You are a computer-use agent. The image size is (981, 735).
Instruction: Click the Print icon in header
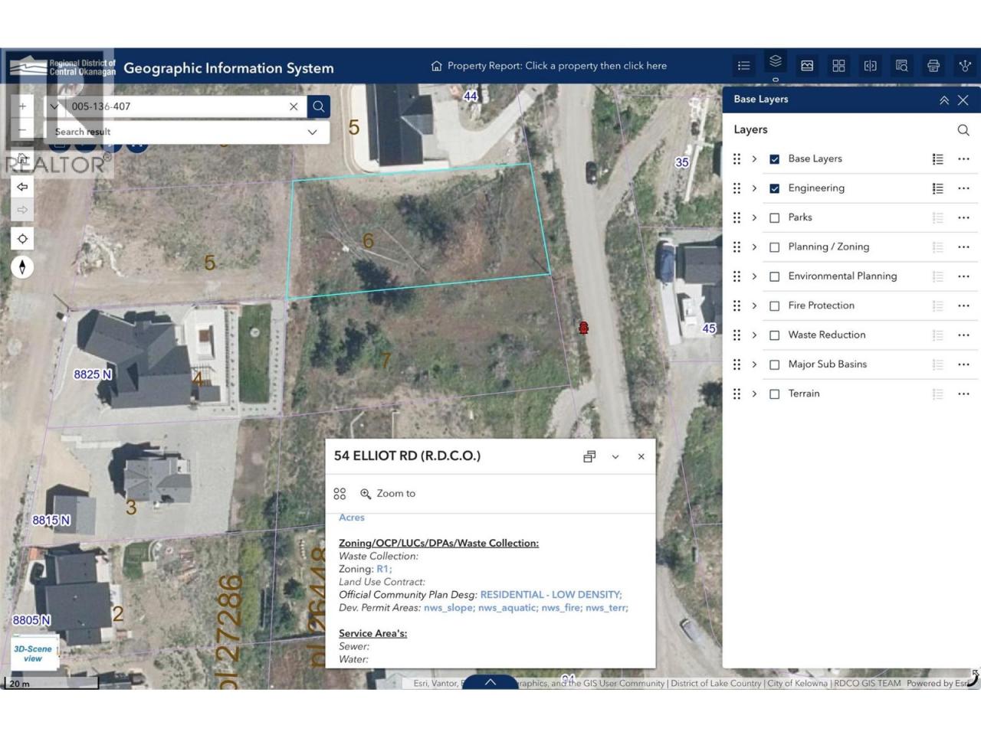(933, 66)
